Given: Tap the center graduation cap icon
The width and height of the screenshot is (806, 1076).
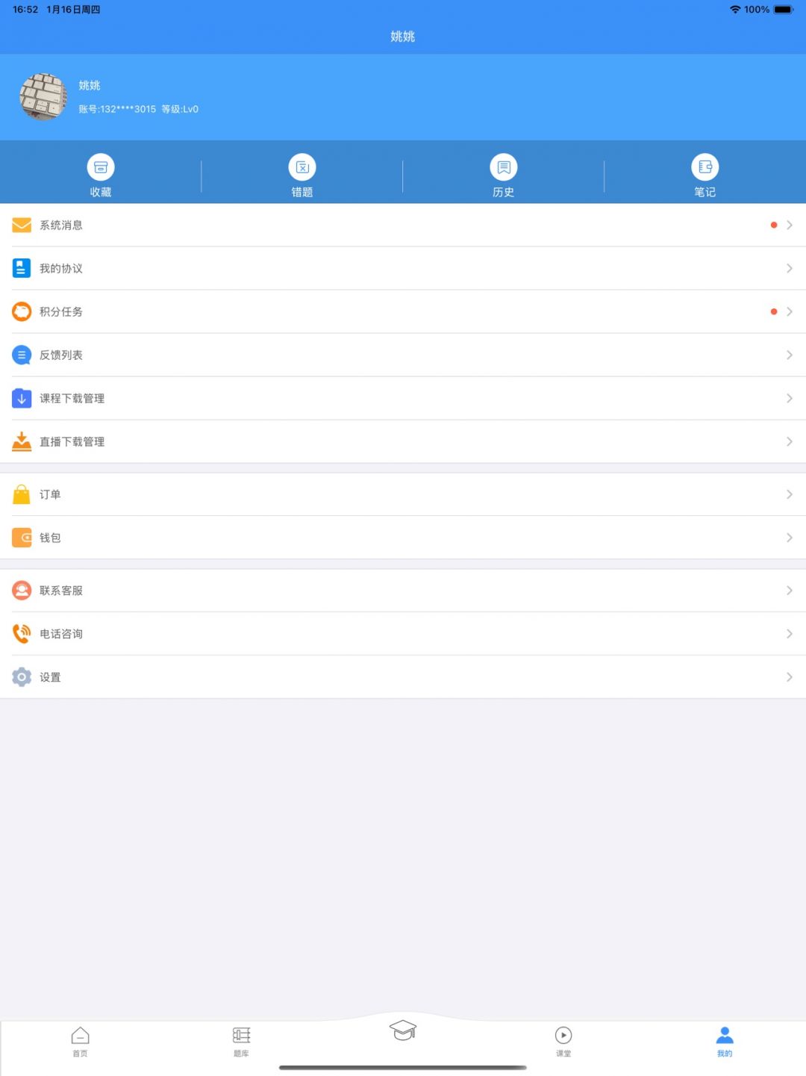Looking at the screenshot, I should click(403, 1030).
